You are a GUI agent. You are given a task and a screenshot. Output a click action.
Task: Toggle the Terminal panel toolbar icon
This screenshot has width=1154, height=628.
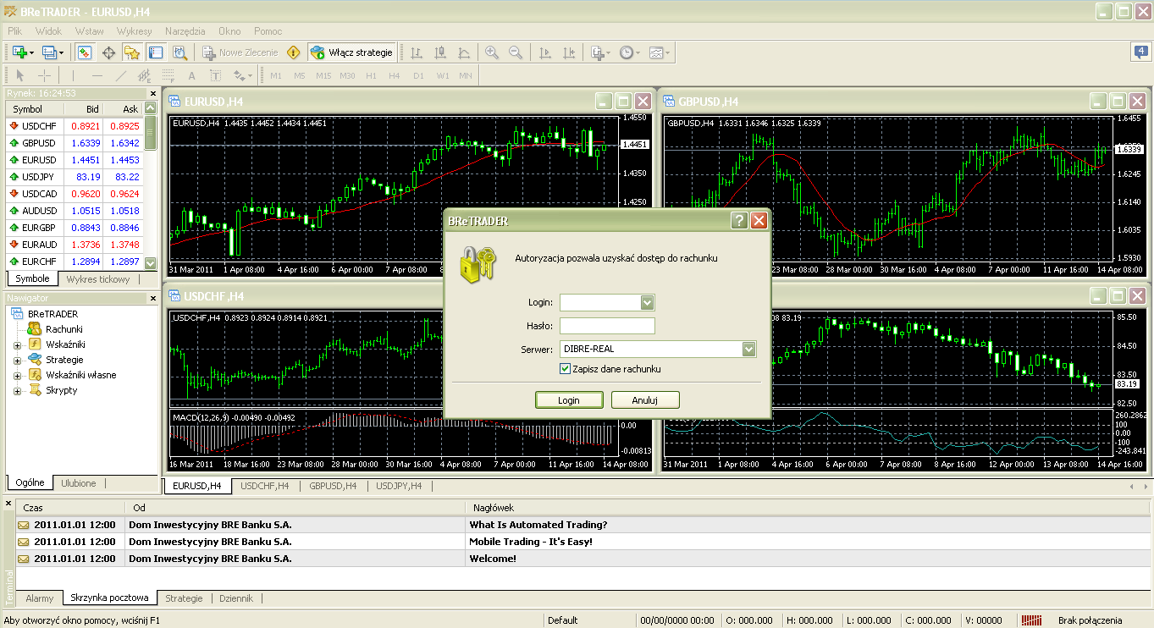point(156,52)
